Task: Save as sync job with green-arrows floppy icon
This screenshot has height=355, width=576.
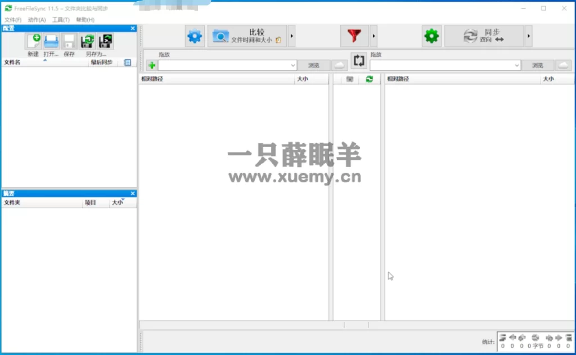Action: (x=87, y=41)
